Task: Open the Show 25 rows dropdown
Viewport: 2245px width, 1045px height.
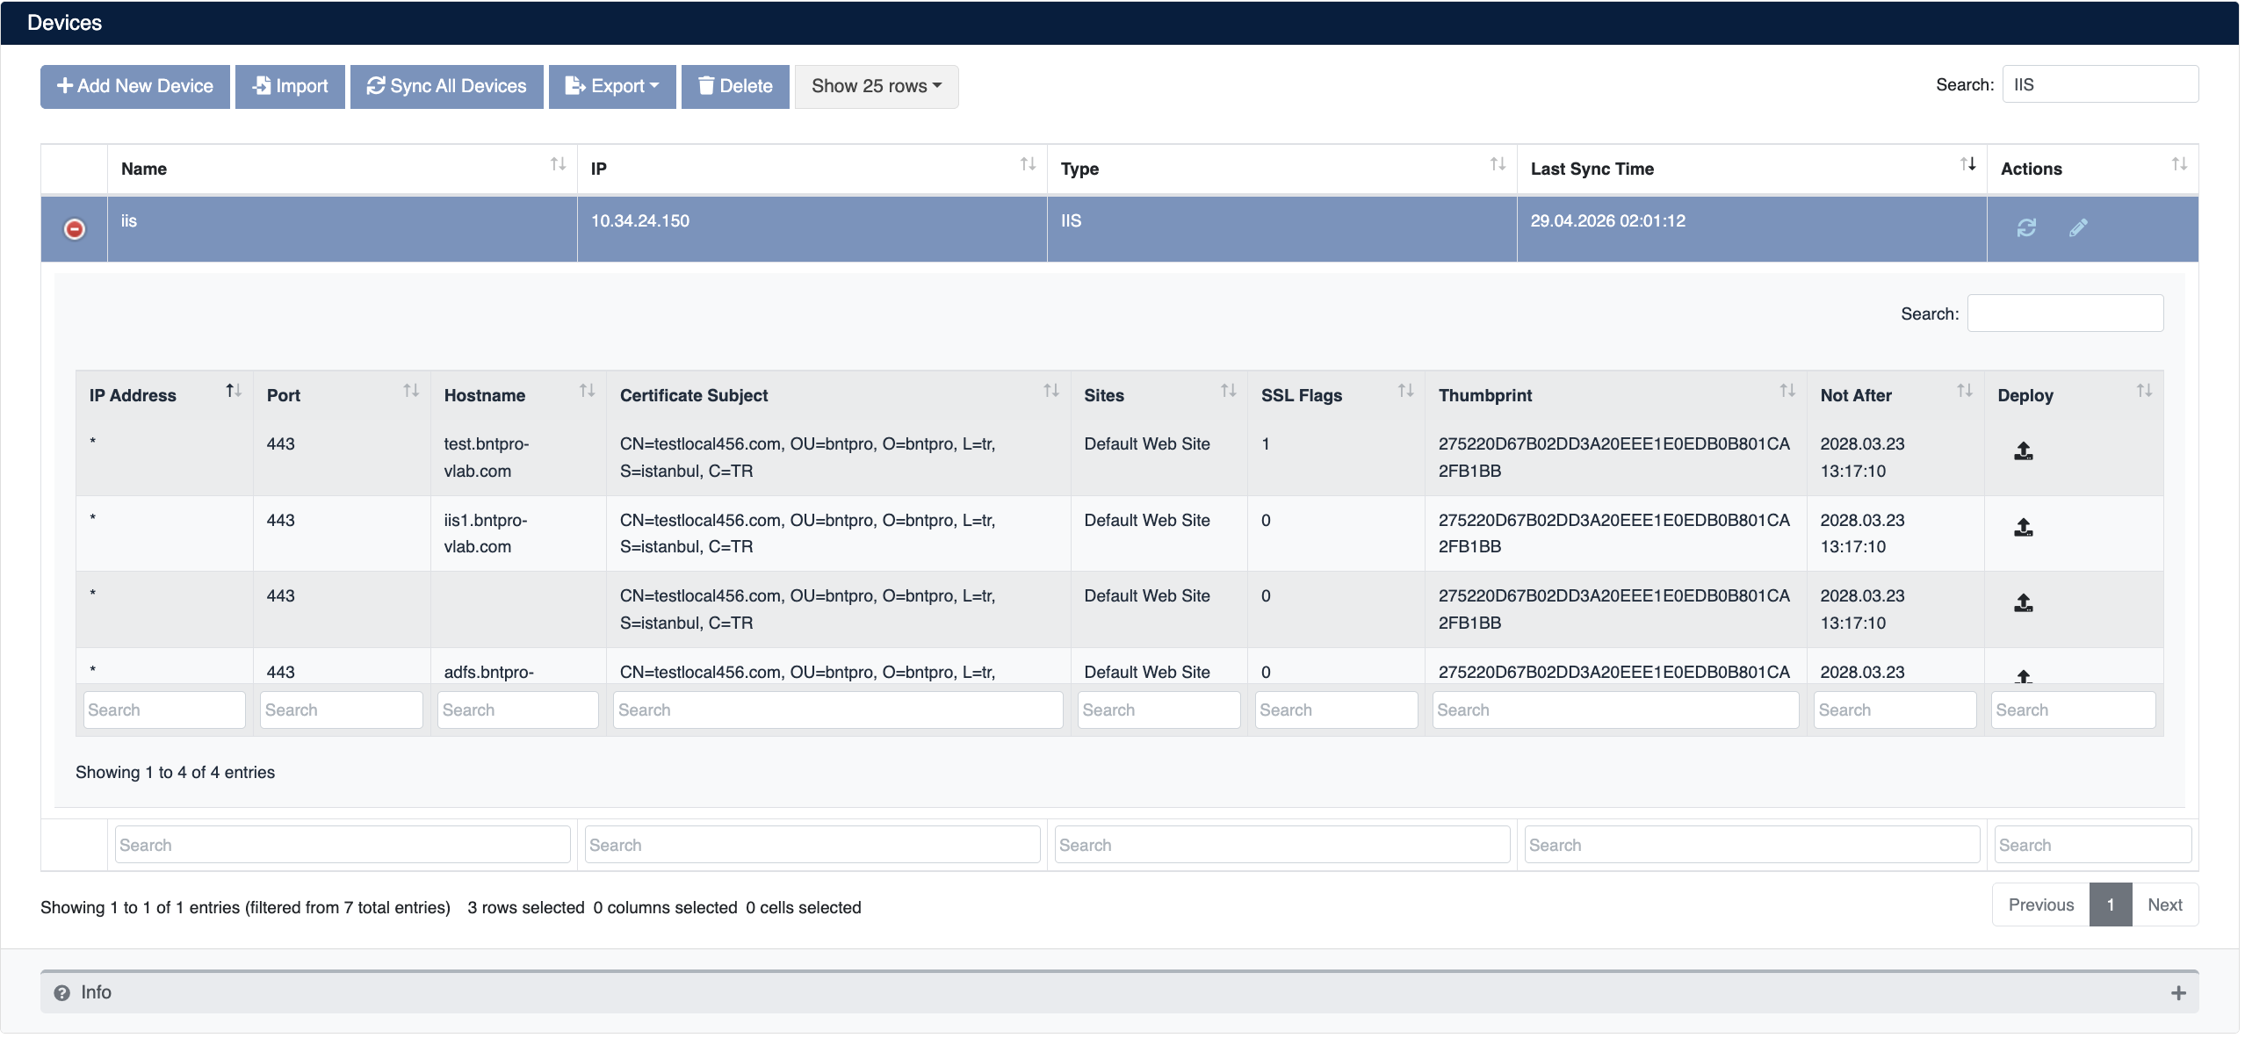Action: click(x=877, y=86)
